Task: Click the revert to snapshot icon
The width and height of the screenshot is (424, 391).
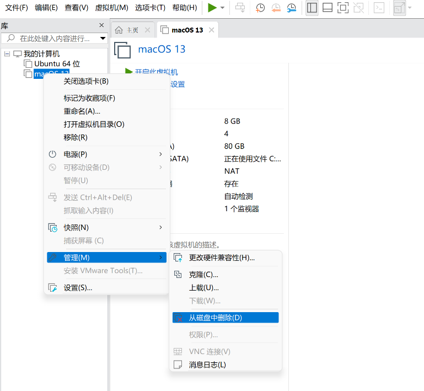Action: pos(276,8)
